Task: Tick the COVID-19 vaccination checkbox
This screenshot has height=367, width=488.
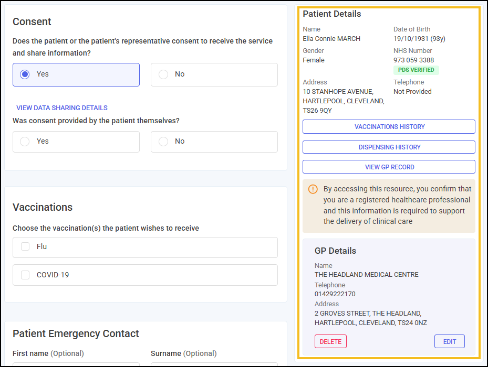Action: coord(25,275)
